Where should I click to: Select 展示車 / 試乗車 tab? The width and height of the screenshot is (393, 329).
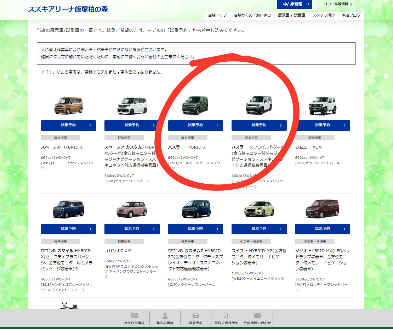291,15
